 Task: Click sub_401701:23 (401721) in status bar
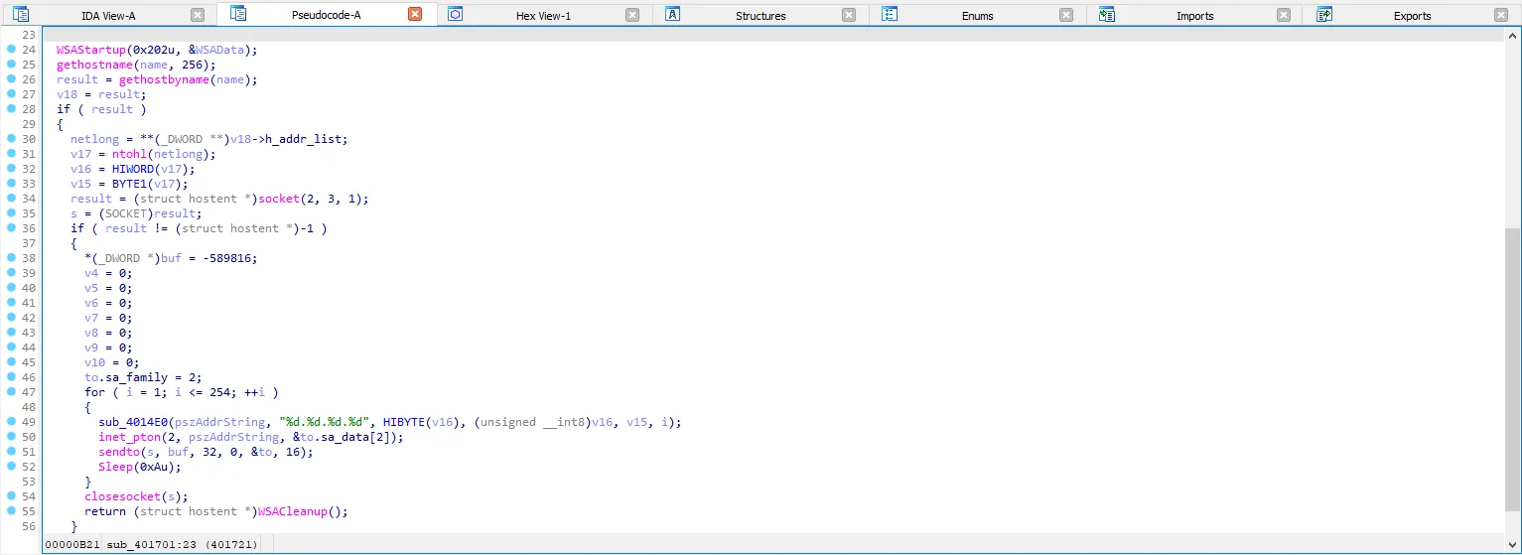(182, 544)
